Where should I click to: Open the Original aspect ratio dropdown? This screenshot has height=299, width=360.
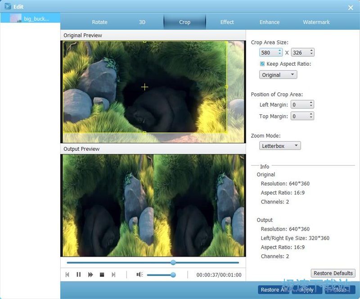tap(278, 75)
